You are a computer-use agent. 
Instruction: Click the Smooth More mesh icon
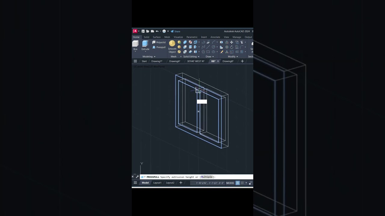(179, 42)
